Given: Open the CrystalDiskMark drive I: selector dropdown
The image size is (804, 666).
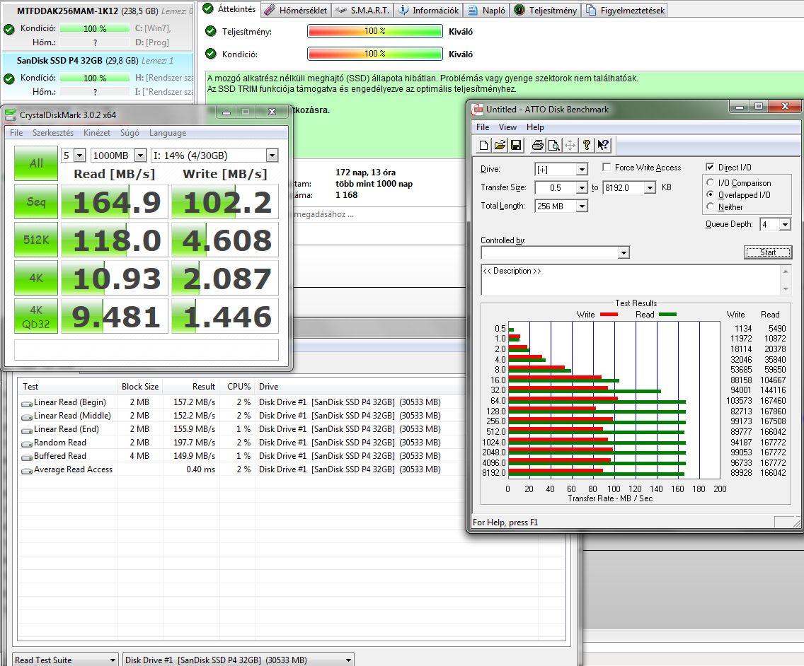Looking at the screenshot, I should (x=272, y=156).
